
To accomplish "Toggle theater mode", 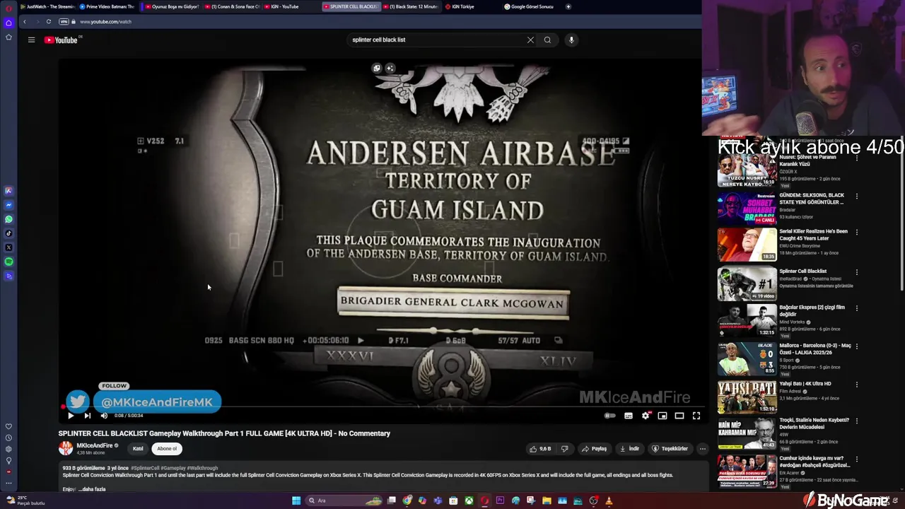I will coord(679,416).
